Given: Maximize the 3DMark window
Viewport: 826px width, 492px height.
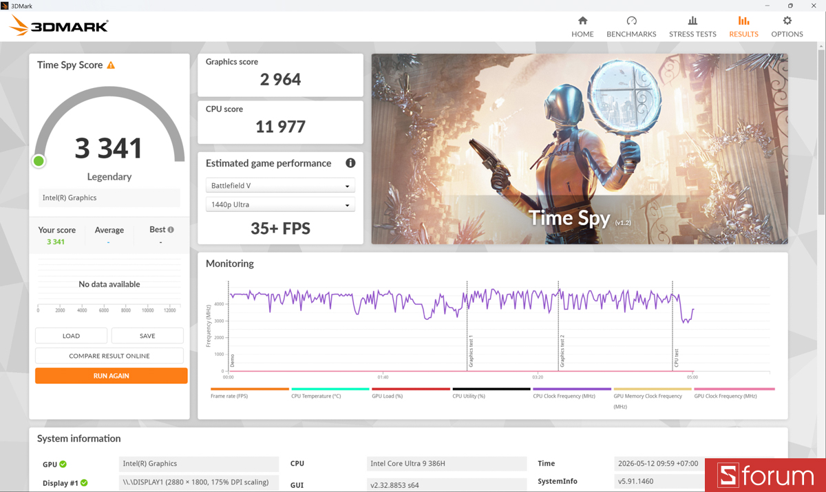Looking at the screenshot, I should 790,6.
